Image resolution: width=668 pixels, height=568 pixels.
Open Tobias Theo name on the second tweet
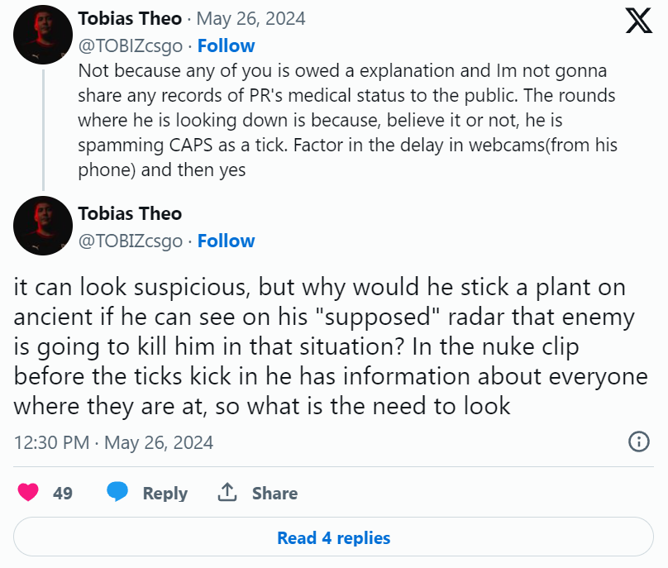[x=130, y=213]
